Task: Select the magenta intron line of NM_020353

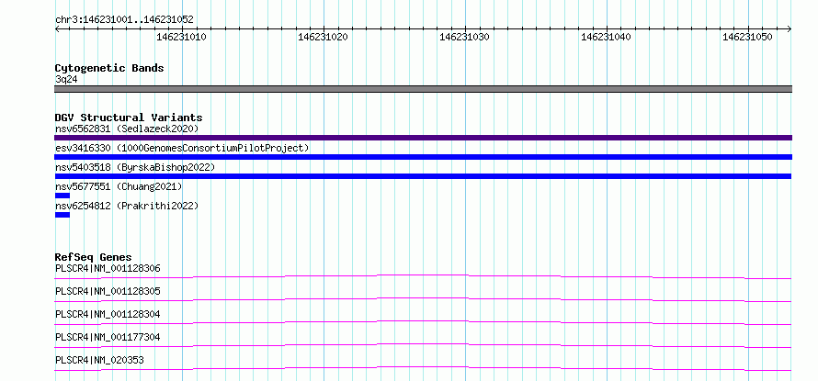Action: pyautogui.click(x=423, y=367)
